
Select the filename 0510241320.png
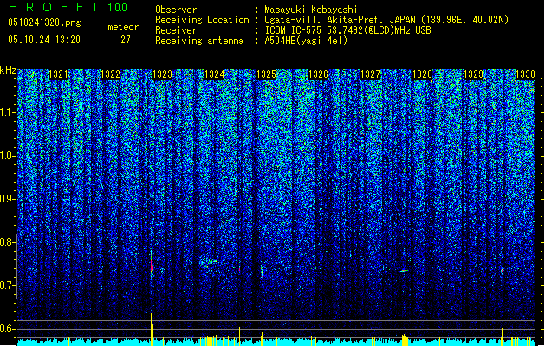pos(44,22)
